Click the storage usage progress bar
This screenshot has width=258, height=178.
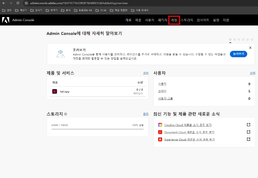pyautogui.click(x=97, y=129)
